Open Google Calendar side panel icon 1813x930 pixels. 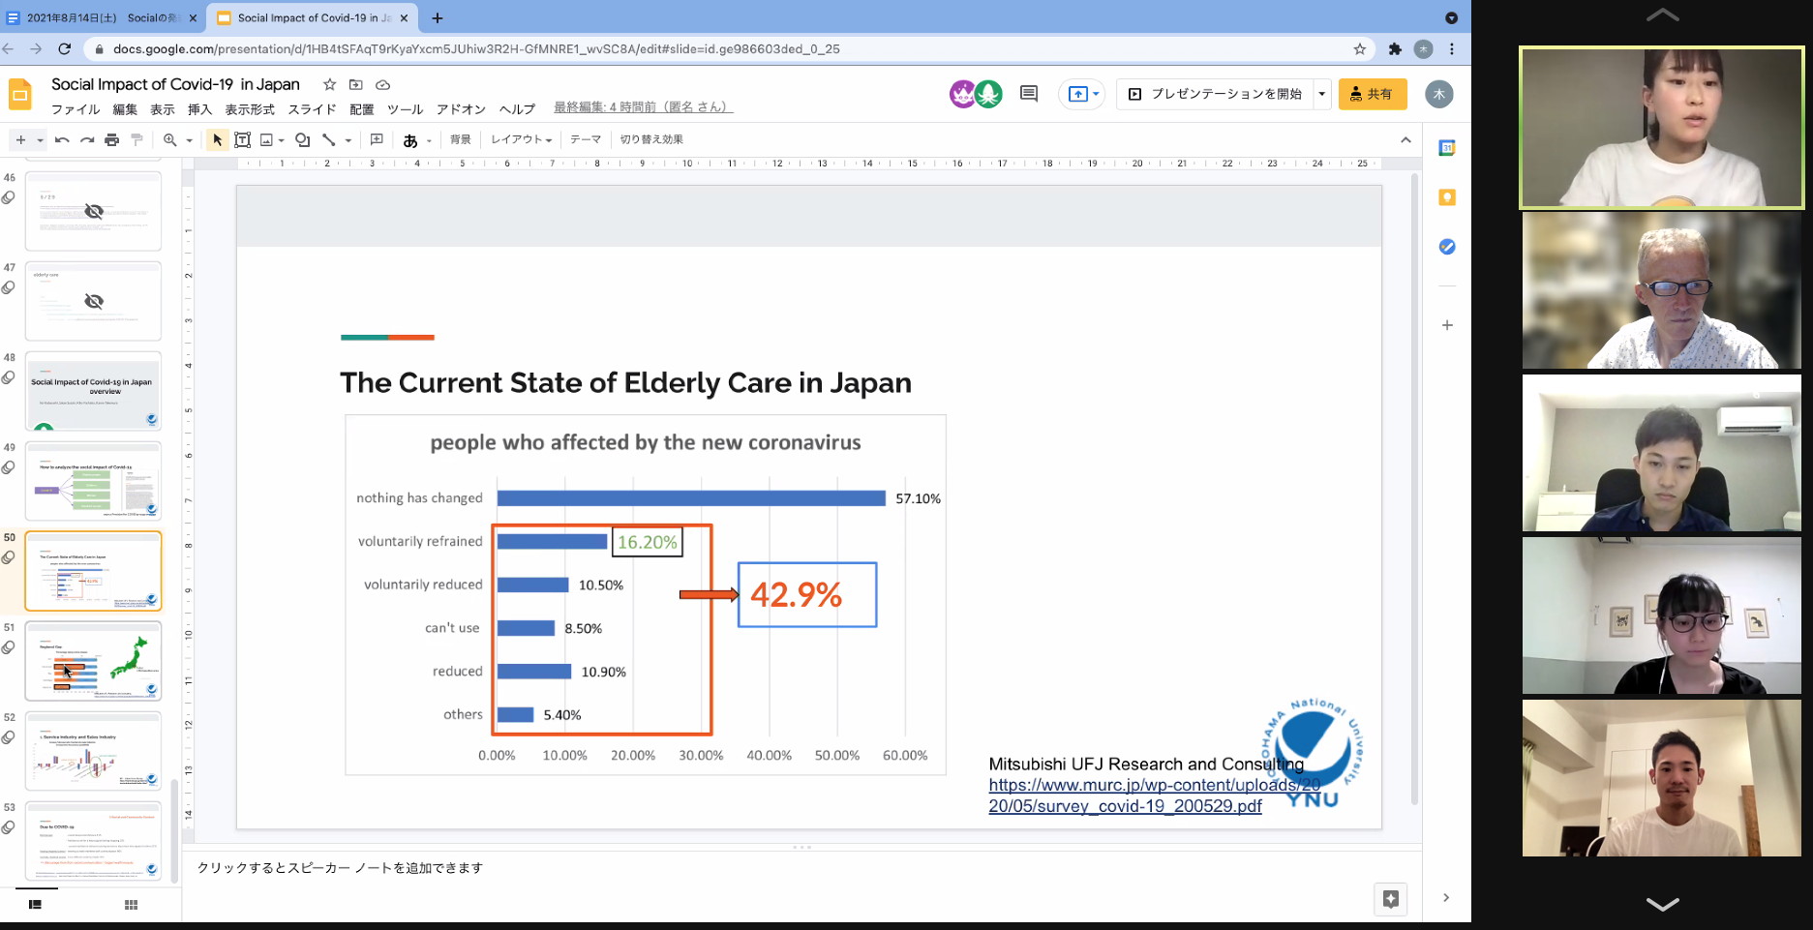1446,148
